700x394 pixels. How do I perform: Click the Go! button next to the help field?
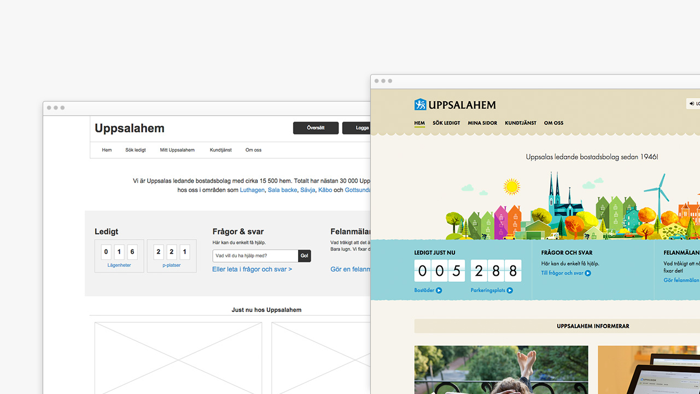[305, 256]
